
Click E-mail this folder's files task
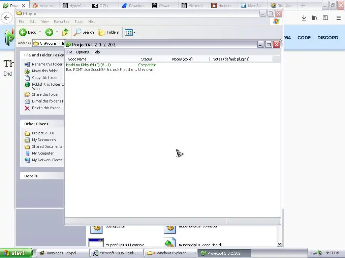tap(48, 101)
